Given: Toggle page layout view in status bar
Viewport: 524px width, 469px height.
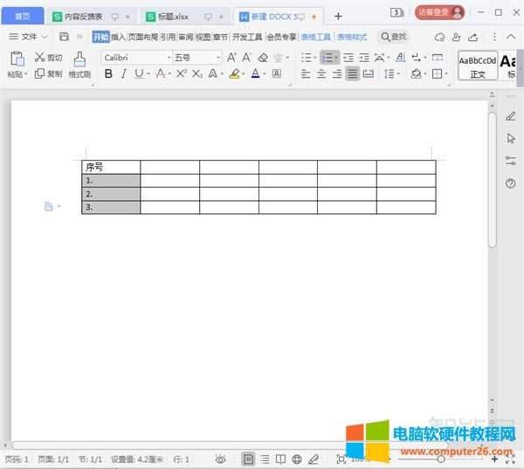Looking at the screenshot, I should tap(249, 459).
